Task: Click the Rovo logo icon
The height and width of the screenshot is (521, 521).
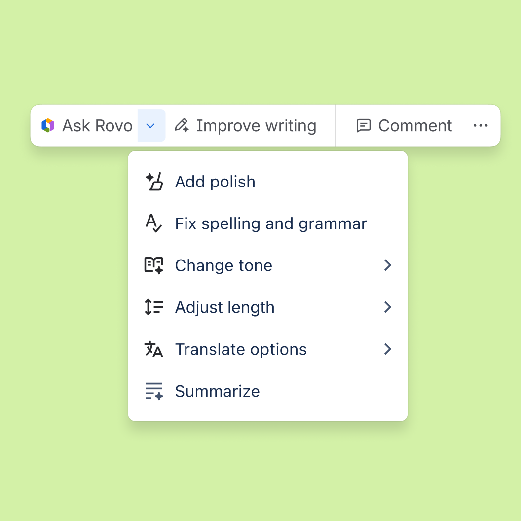Action: 48,126
